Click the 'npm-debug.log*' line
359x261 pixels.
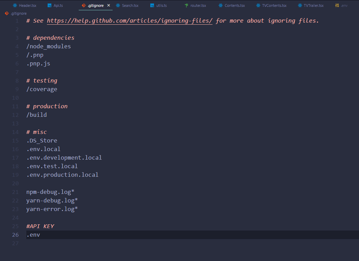point(50,192)
